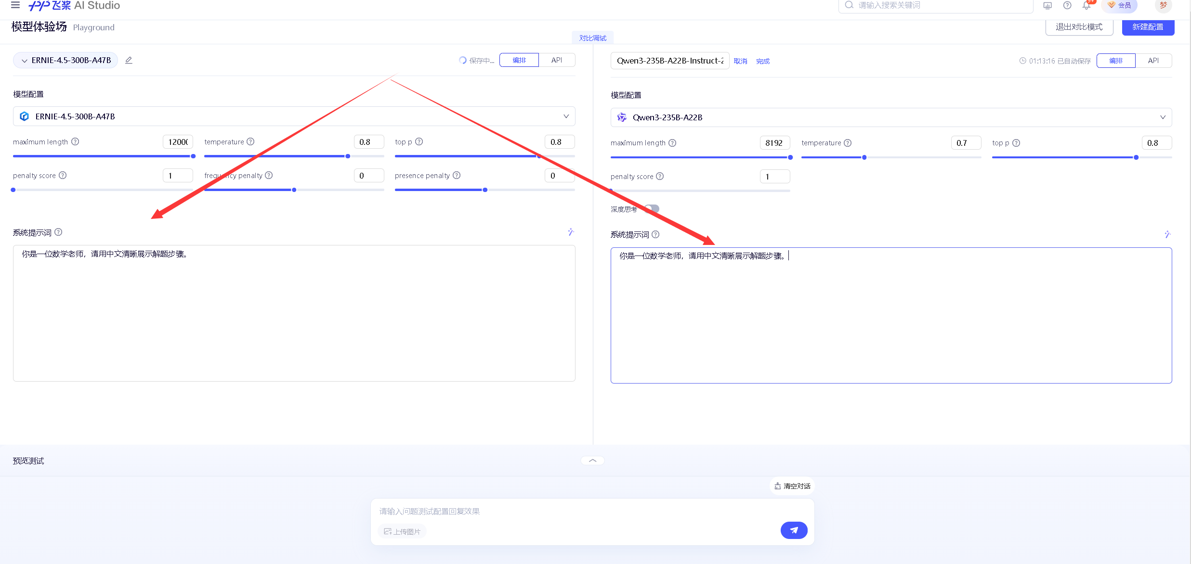Click the right maximum length help icon
1191x564 pixels.
pos(672,143)
